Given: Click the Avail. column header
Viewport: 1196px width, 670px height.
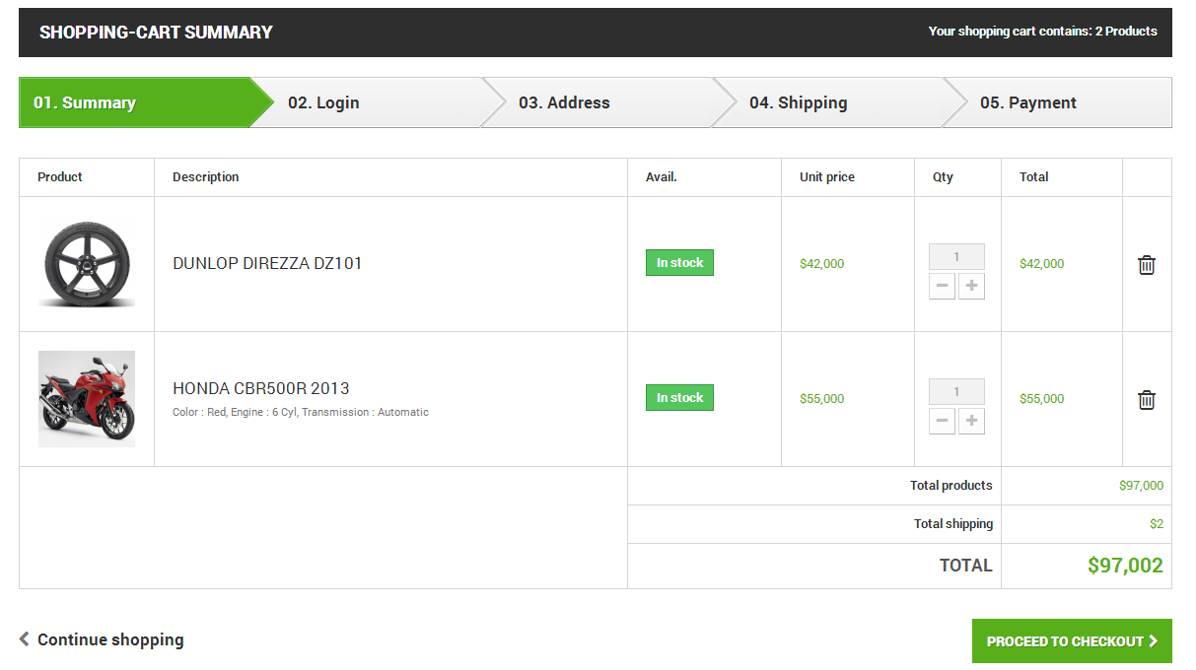Looking at the screenshot, I should 662,177.
